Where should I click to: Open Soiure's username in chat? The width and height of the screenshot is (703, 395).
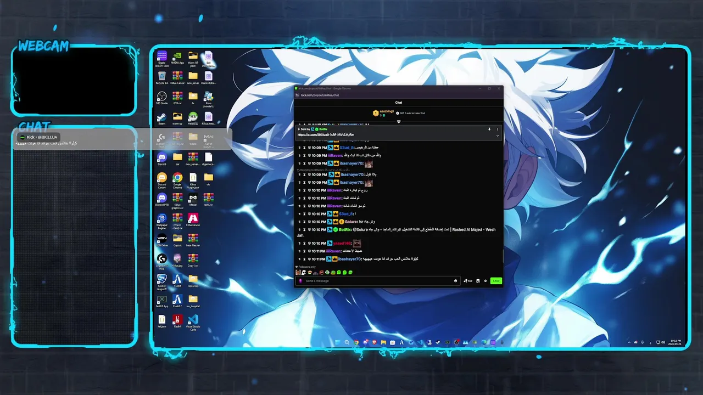click(x=351, y=222)
